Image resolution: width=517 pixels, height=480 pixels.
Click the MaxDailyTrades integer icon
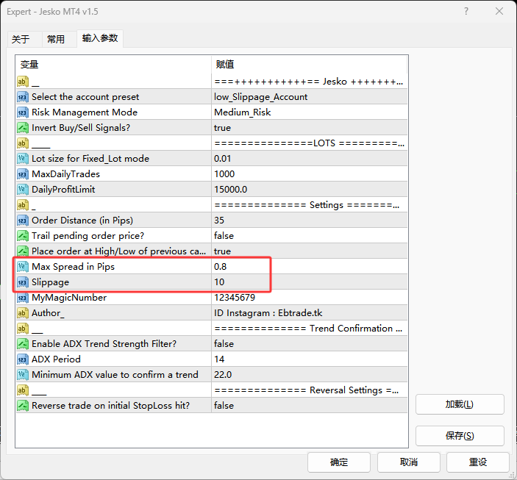pos(23,174)
